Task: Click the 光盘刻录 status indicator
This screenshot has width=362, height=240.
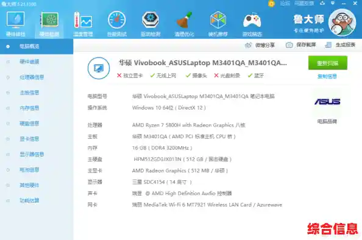Action: [227, 76]
